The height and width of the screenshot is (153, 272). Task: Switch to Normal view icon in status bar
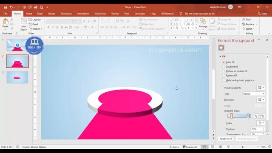(204, 147)
